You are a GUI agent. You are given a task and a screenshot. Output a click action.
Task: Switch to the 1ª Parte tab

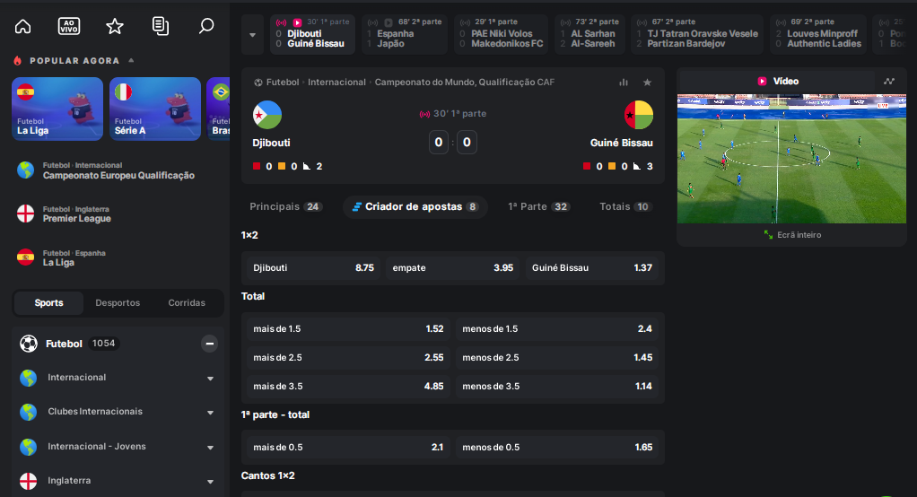[538, 206]
